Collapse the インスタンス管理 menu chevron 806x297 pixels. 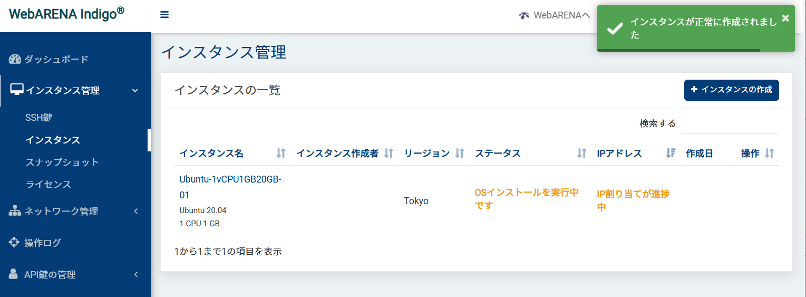(135, 91)
